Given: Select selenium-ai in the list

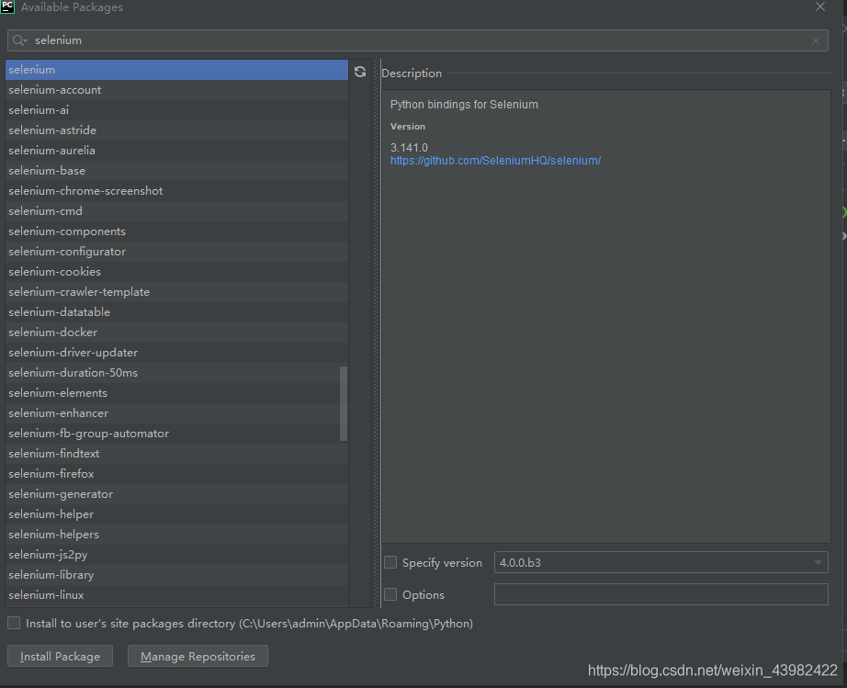Looking at the screenshot, I should coord(176,110).
